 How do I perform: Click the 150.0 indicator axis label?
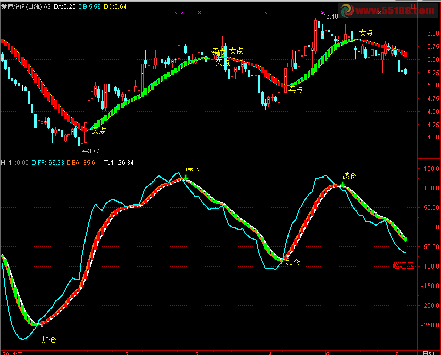[x=431, y=169]
